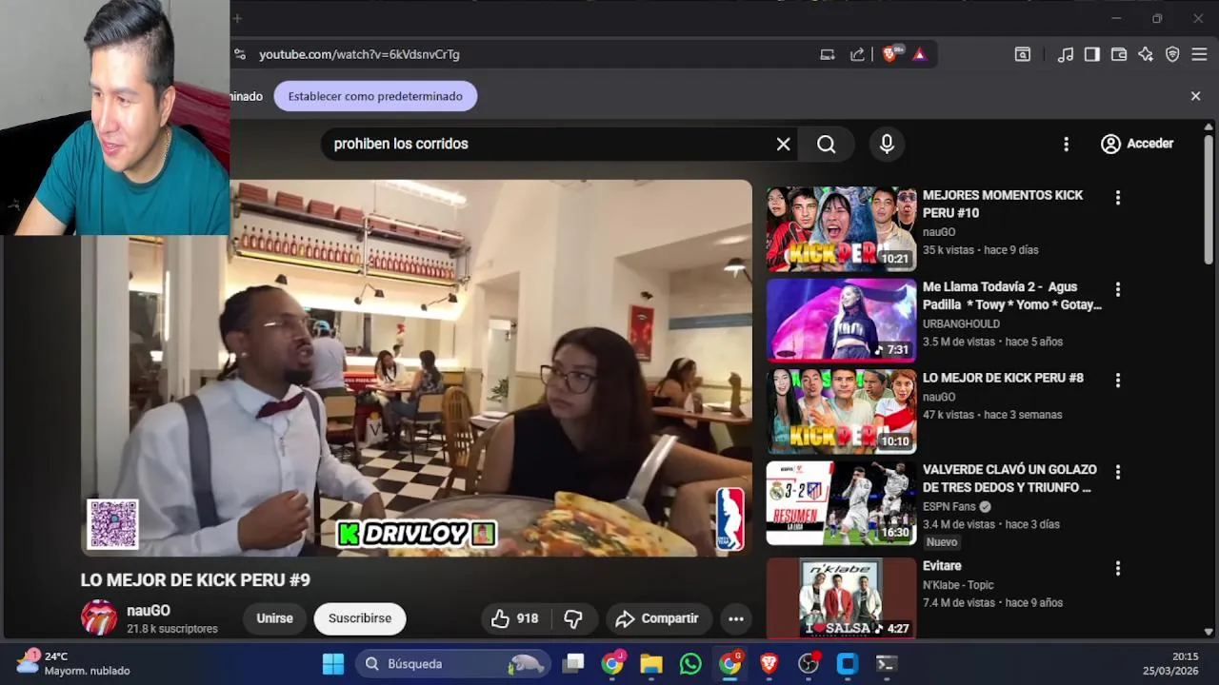Open options for Evitare video
The height and width of the screenshot is (685, 1219).
coord(1118,569)
